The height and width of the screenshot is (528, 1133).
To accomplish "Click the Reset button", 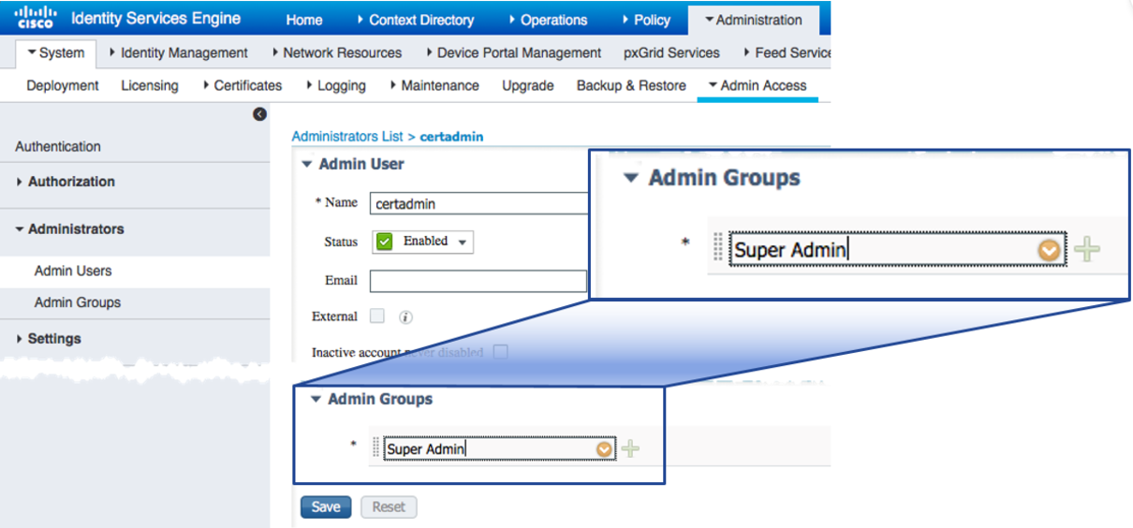I will pyautogui.click(x=389, y=506).
